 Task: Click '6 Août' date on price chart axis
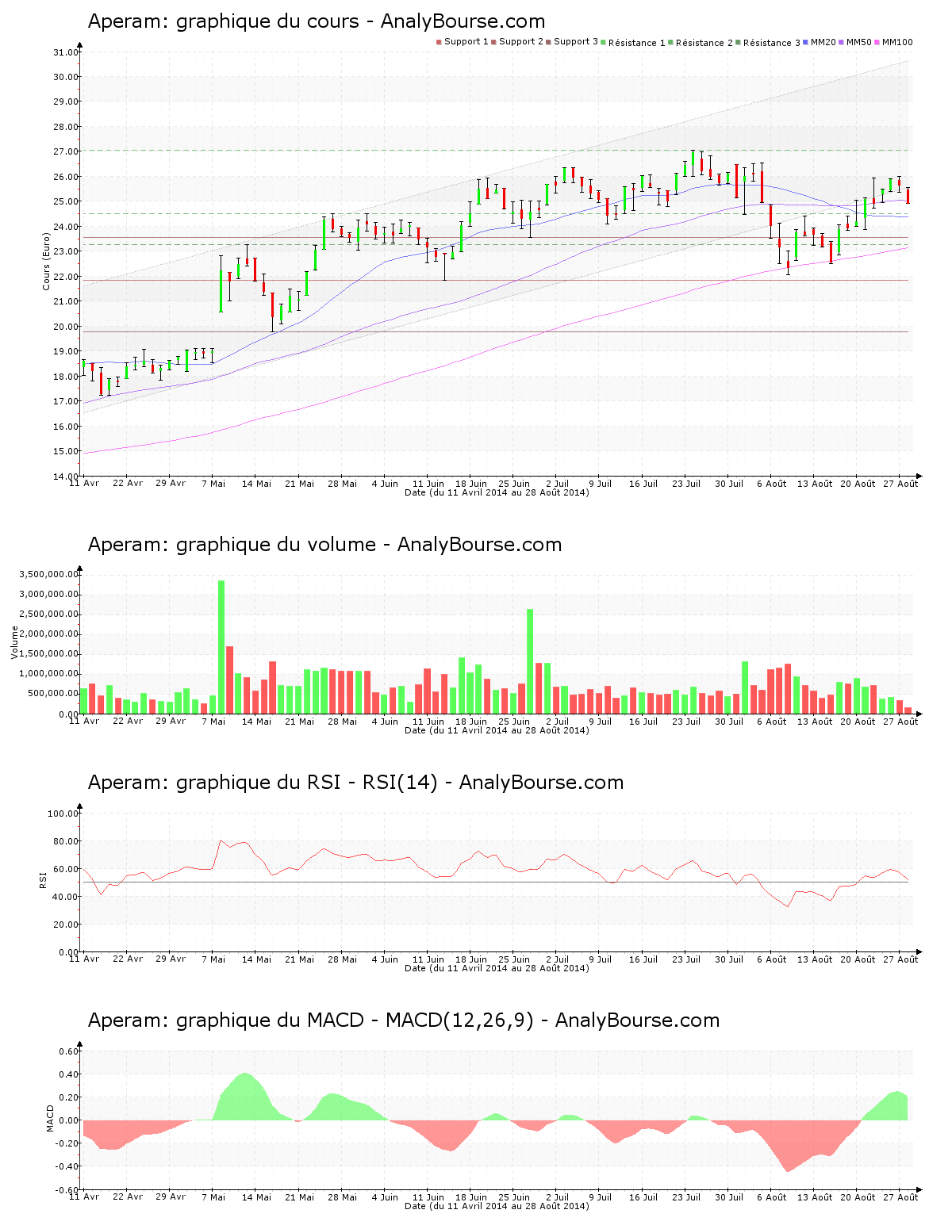(771, 484)
